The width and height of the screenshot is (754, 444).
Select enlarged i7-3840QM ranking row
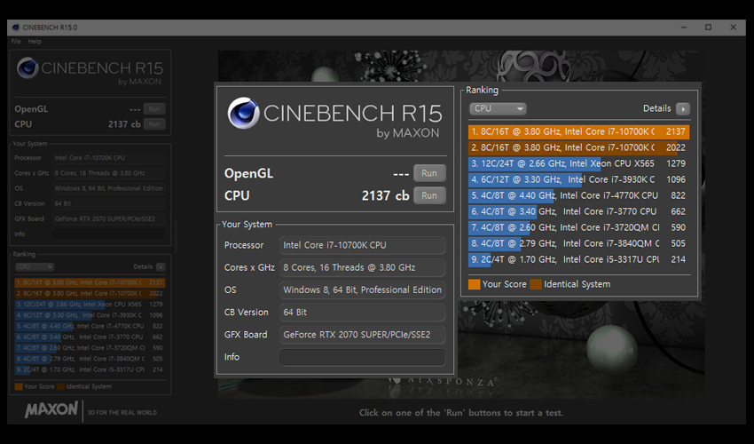coord(579,243)
